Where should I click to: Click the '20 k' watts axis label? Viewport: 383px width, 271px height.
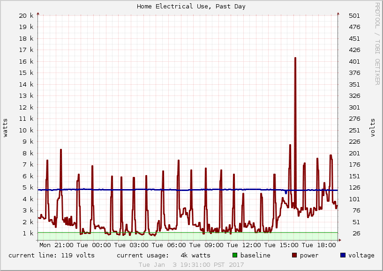tap(26, 15)
